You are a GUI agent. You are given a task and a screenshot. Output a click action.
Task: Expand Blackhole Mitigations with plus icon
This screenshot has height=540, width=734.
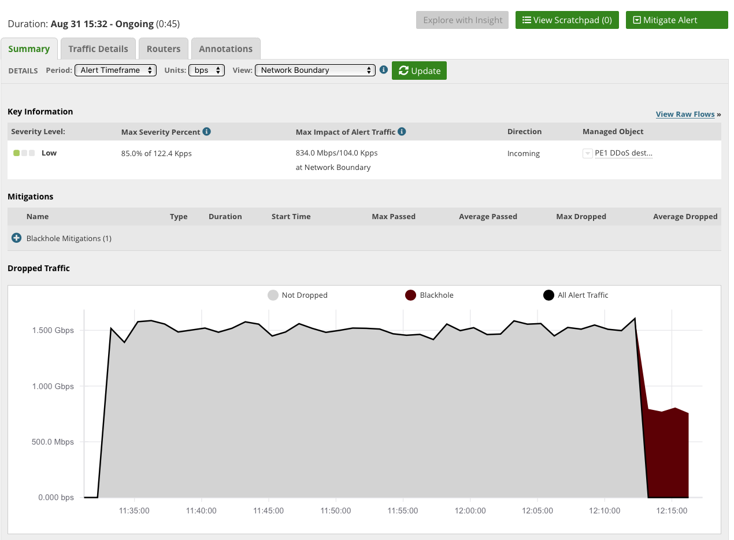[x=17, y=238]
